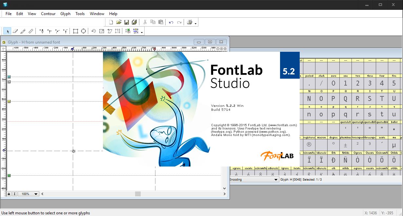Select the Slant transform tool
Screen dimensions: 403x216
[110, 31]
